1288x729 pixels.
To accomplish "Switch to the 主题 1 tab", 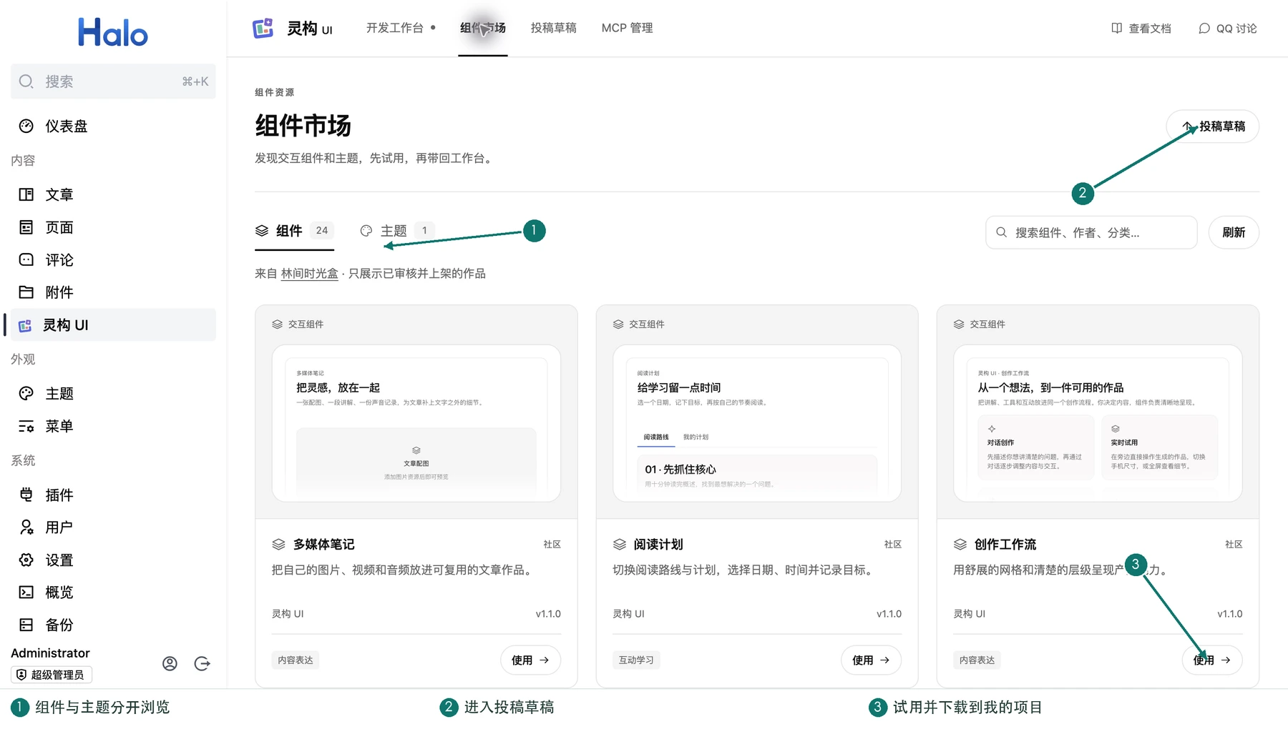I will [x=396, y=231].
